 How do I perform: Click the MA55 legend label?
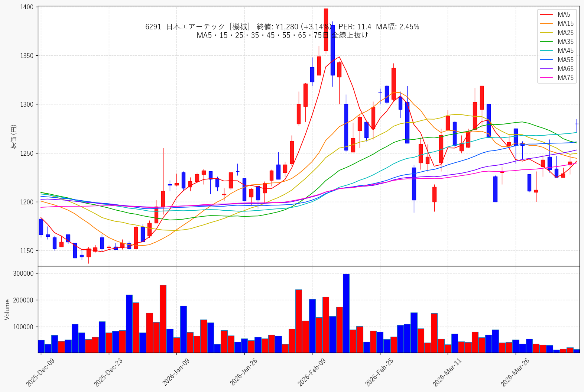coord(565,60)
